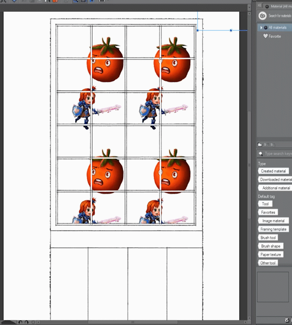Click the canvas vertical scrollbar up arrow
The width and height of the screenshot is (292, 325).
click(249, 14)
